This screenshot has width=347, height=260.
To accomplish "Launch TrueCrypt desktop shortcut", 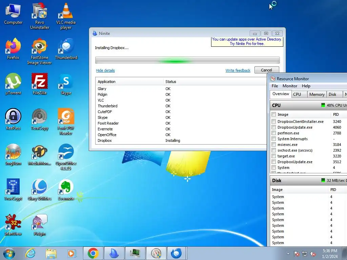I will (x=13, y=190).
